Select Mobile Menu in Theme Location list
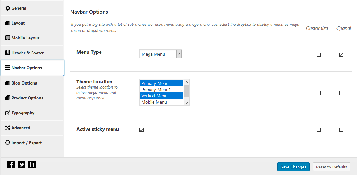The width and height of the screenshot is (357, 175). [162, 102]
